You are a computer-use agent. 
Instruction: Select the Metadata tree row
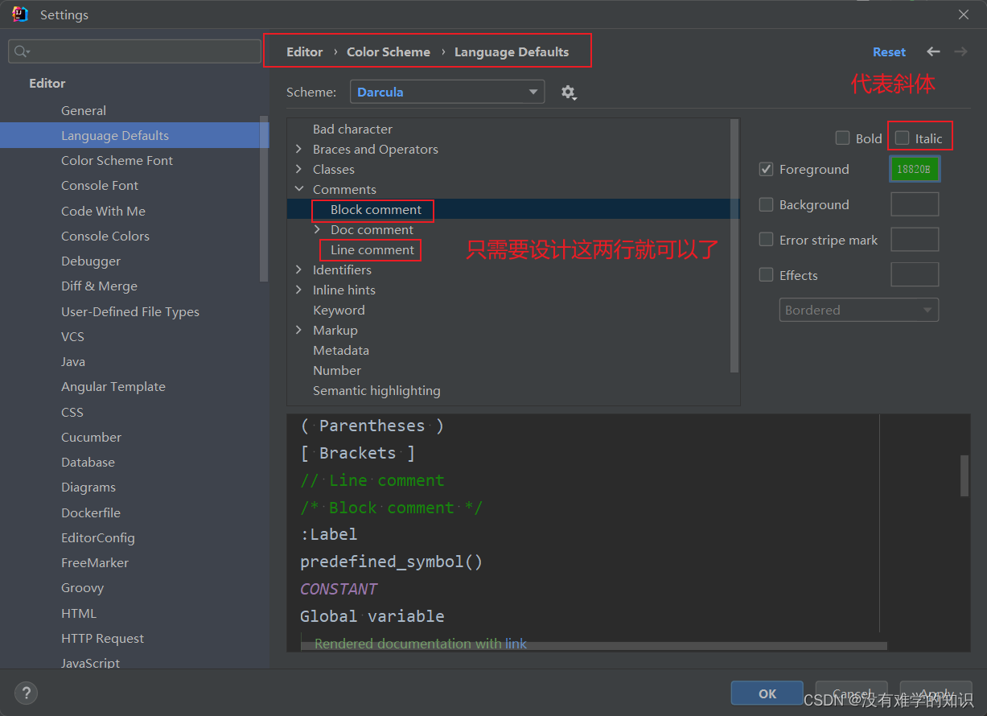point(512,350)
